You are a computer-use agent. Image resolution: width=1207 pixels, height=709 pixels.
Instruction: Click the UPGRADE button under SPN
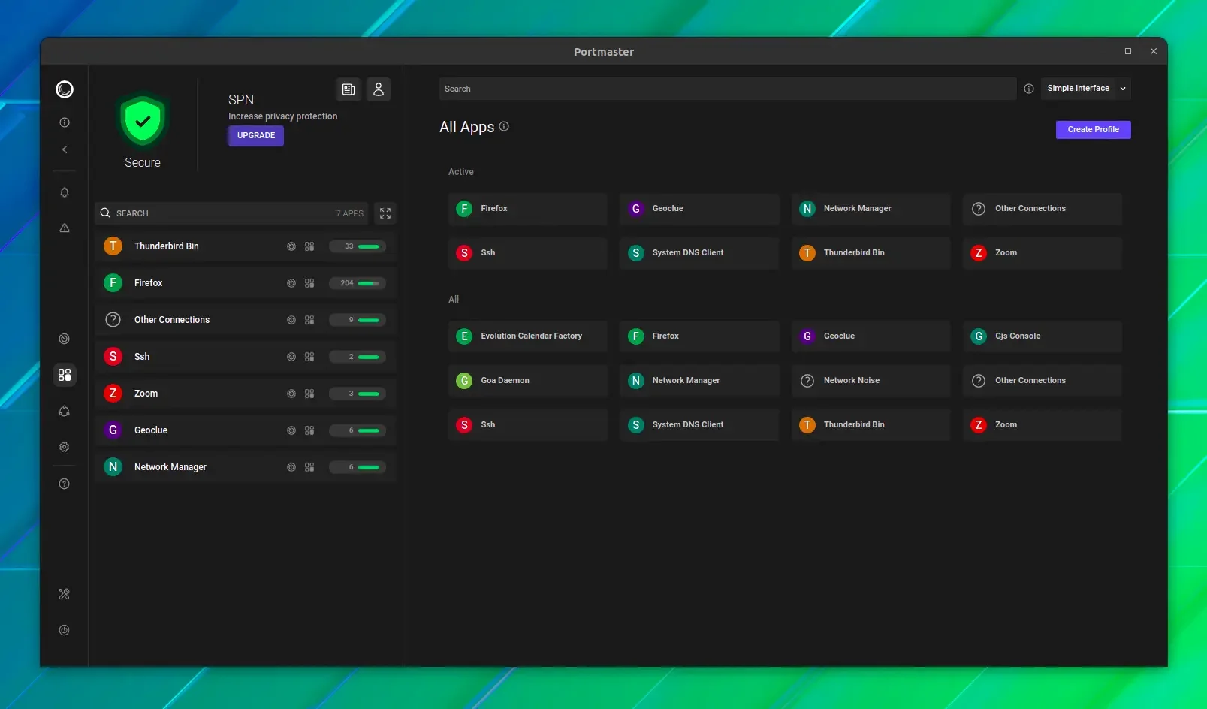pyautogui.click(x=256, y=135)
